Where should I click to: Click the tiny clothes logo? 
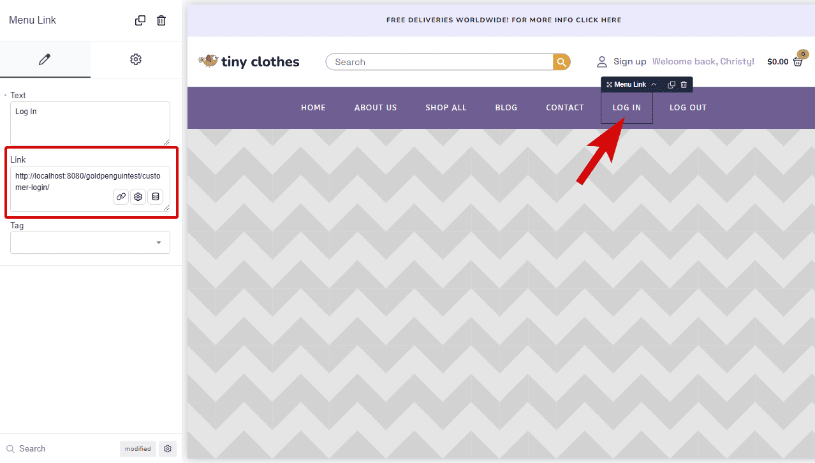[x=249, y=61]
